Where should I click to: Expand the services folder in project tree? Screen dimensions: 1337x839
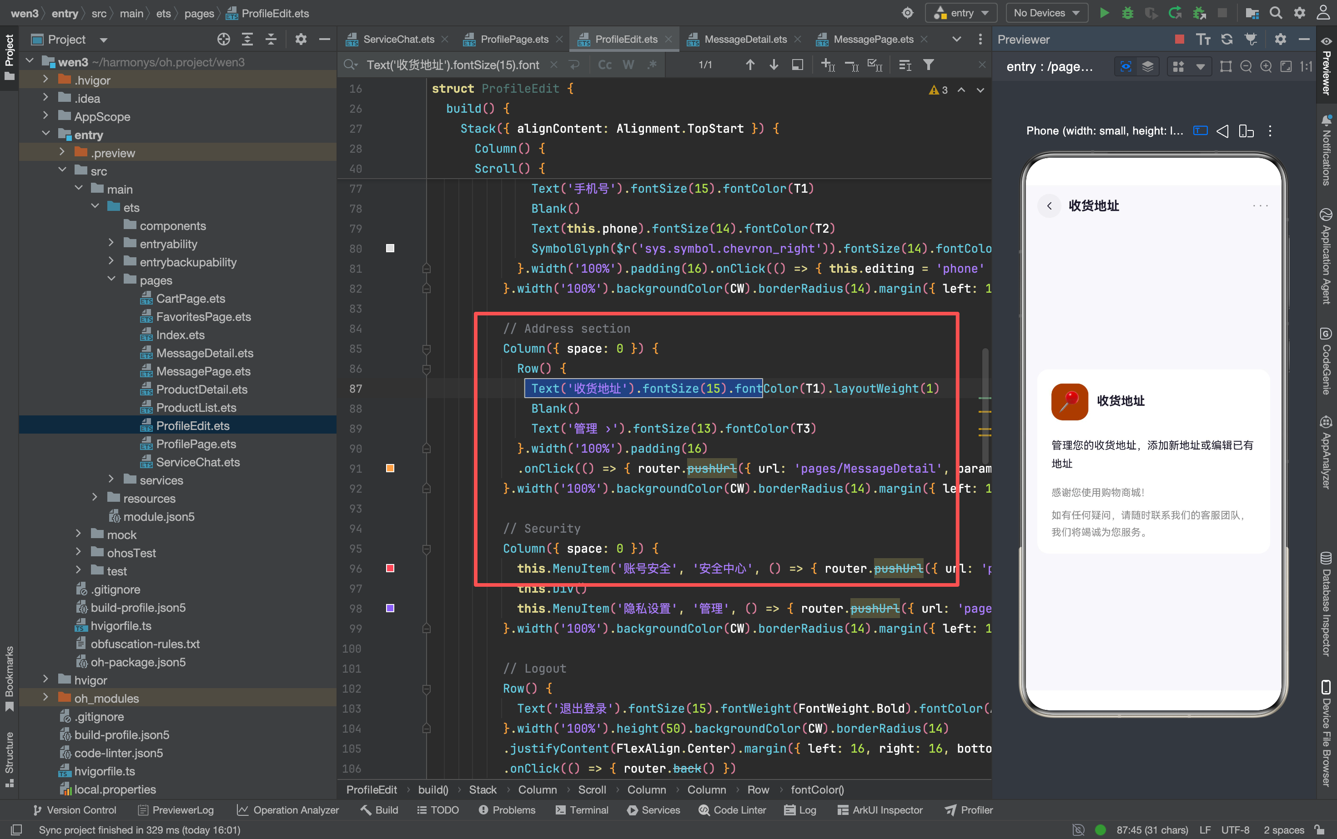click(111, 479)
